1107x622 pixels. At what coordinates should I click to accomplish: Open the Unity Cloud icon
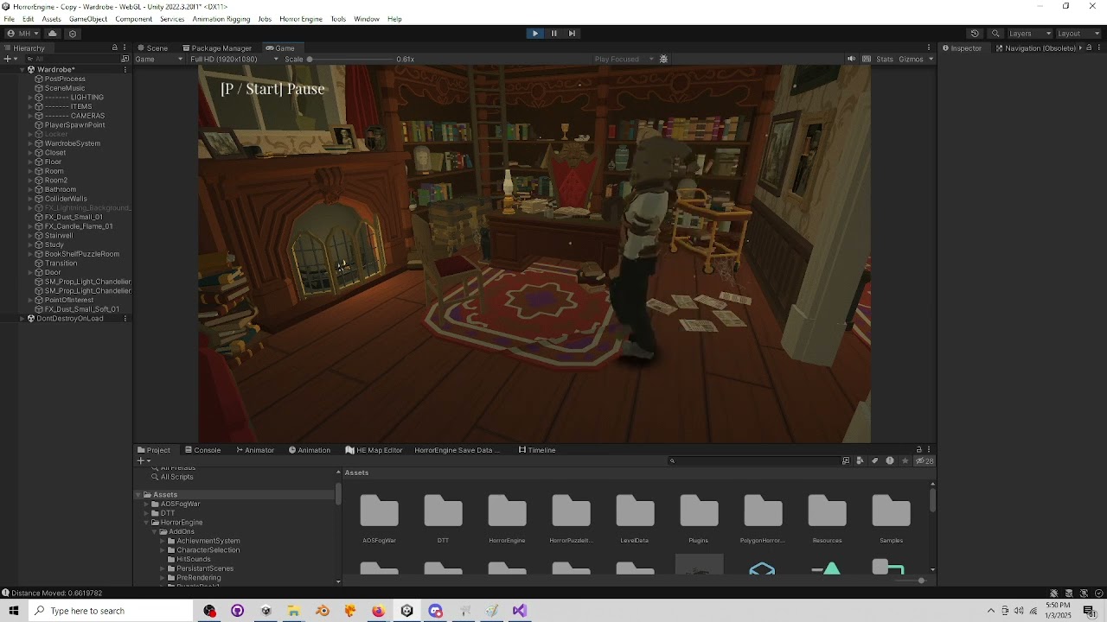tap(53, 34)
